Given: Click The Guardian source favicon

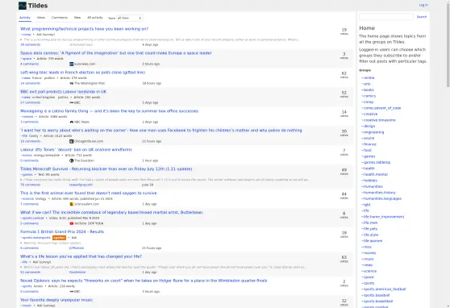Looking at the screenshot, I should (x=72, y=160).
